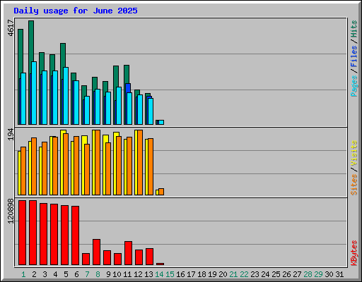Click the 194 y-axis value
The width and height of the screenshot is (362, 282).
point(11,135)
